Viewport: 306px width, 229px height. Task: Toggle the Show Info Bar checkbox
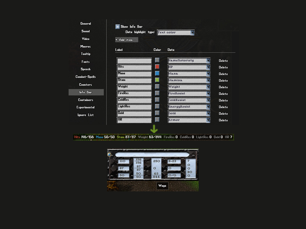point(118,27)
